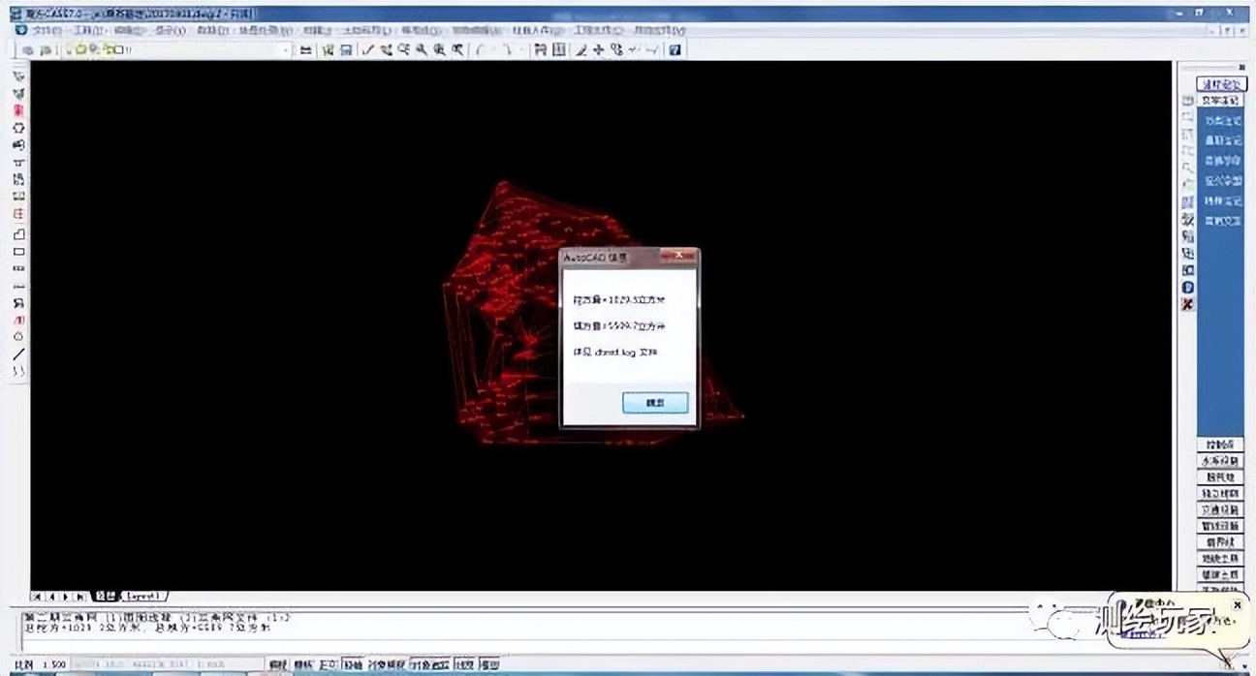
Task: Toggle 对象捕捉 (Object Snap) in status bar
Action: [386, 665]
